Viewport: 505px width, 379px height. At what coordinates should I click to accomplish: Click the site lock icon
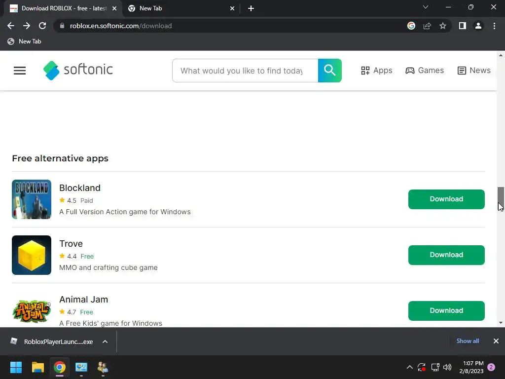pos(62,26)
